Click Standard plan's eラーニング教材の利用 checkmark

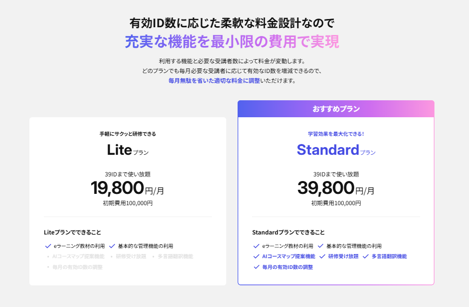point(257,246)
